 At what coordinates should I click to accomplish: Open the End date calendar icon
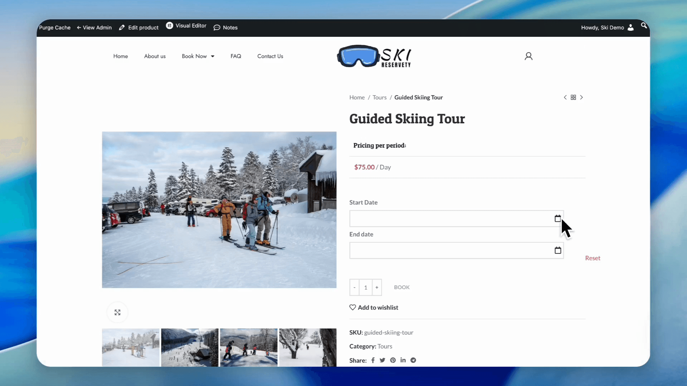557,250
